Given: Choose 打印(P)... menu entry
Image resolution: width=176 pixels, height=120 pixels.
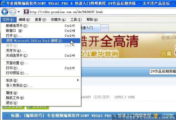Looking at the screenshot, I should coord(41,68).
